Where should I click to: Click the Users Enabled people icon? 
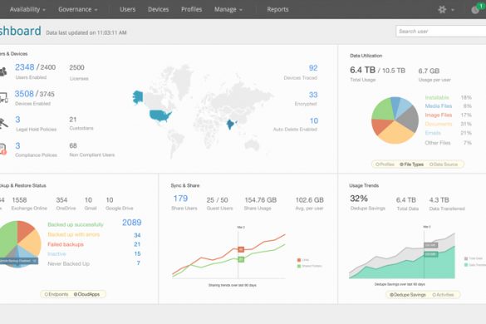pyautogui.click(x=3, y=71)
